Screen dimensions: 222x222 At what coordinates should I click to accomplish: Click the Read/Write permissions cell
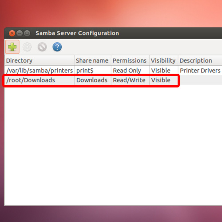point(131,80)
